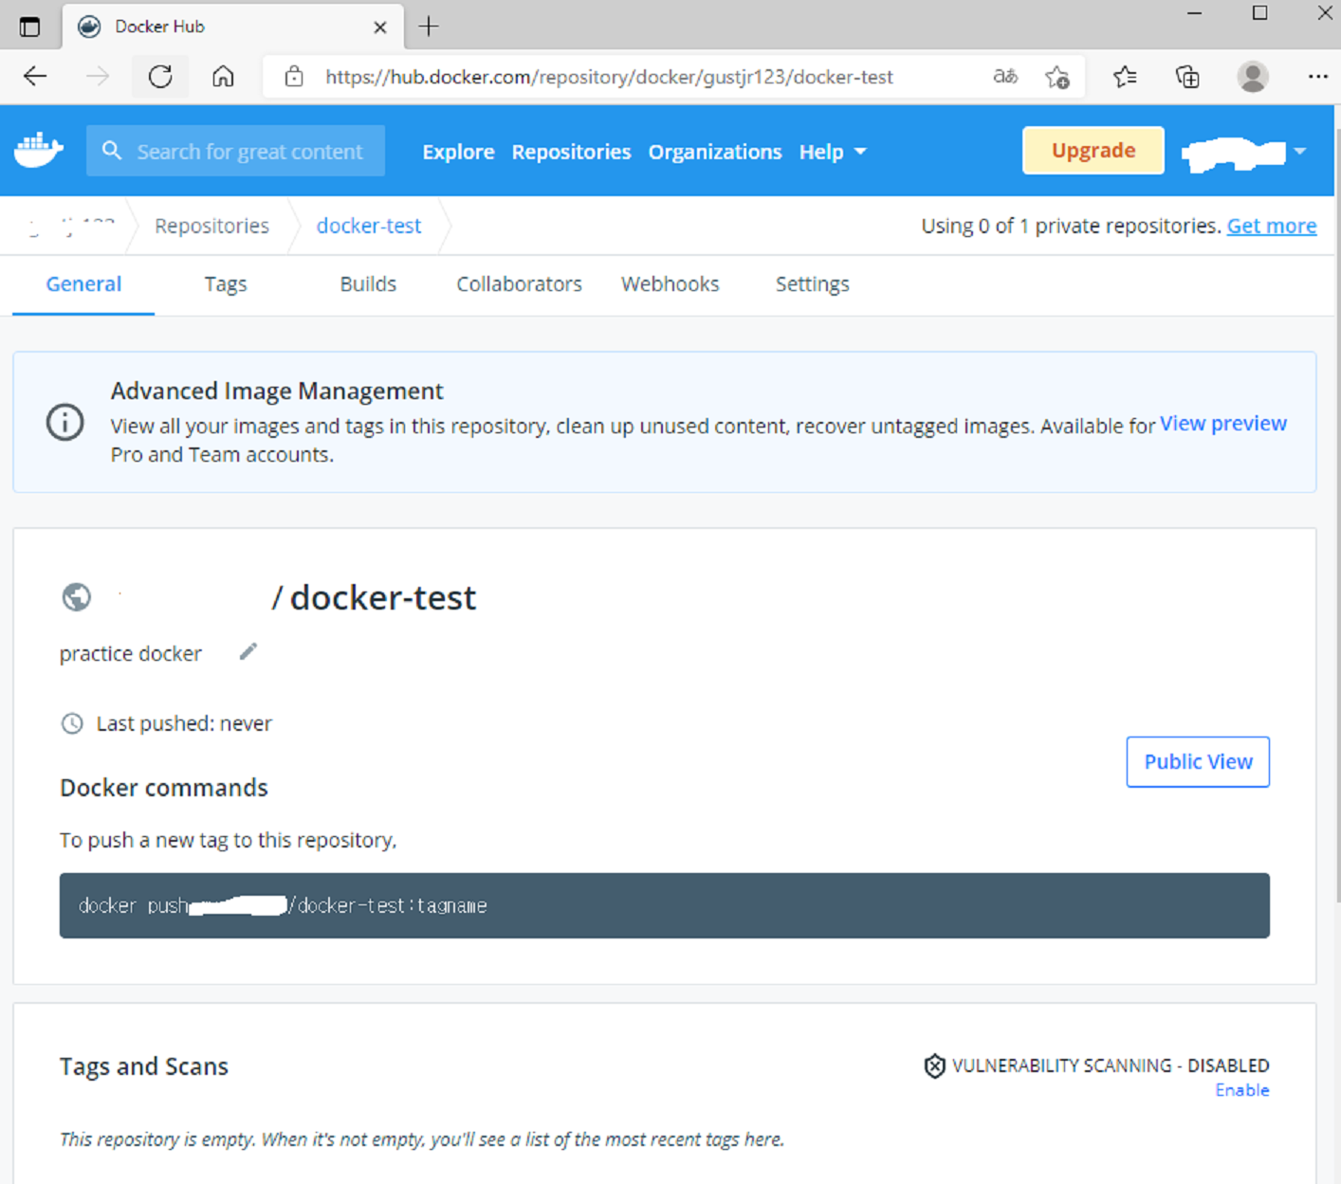Click the Tags and Scans heading
The height and width of the screenshot is (1184, 1341).
tap(144, 1066)
